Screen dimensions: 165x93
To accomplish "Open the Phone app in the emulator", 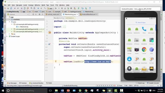I will click(144, 30).
